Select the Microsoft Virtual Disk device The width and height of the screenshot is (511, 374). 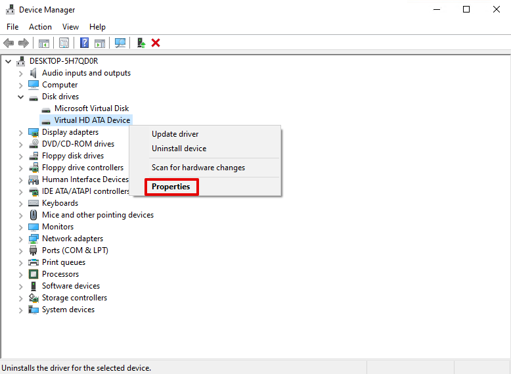coord(91,108)
